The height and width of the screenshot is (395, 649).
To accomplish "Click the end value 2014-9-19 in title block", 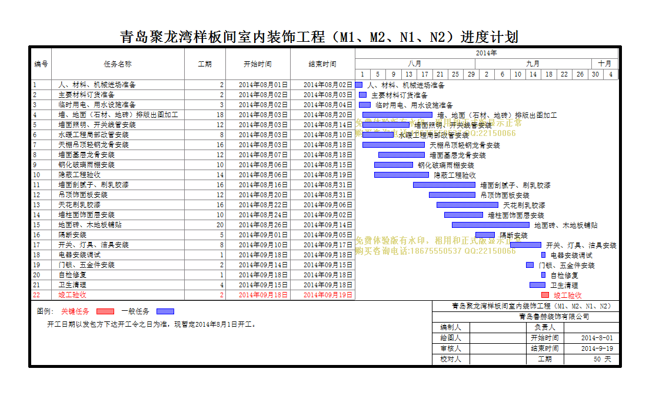I will point(597,348).
